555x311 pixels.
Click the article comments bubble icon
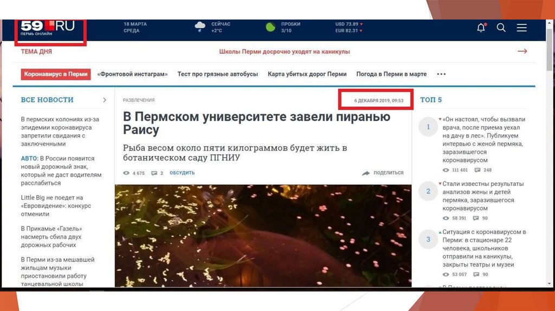[154, 173]
